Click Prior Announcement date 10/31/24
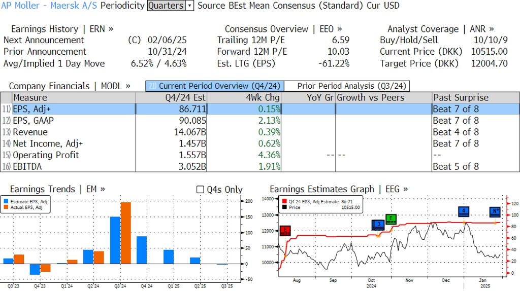Image resolution: width=520 pixels, height=291 pixels. click(167, 52)
